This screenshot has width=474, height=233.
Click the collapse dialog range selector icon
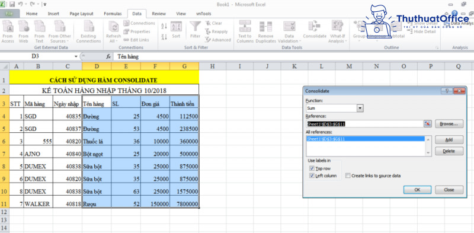427,124
